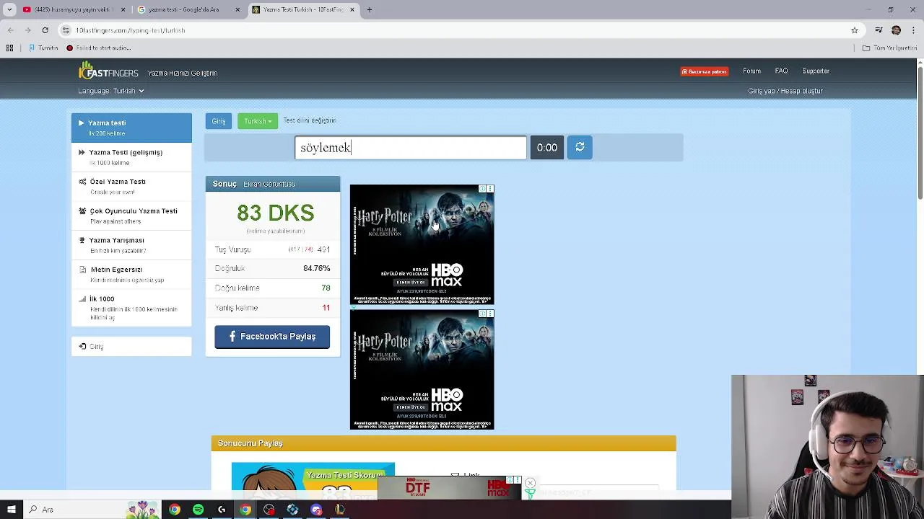Open Spotify from the taskbar
This screenshot has width=924, height=519.
click(x=198, y=510)
